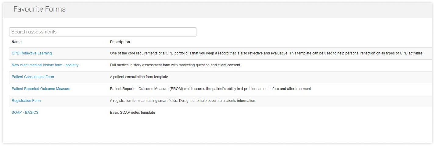Click the Name column header
Viewport: 435px width, 146px height.
click(x=16, y=42)
